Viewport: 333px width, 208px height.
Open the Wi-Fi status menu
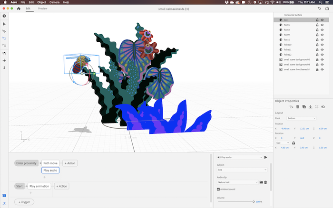[x=273, y=2]
